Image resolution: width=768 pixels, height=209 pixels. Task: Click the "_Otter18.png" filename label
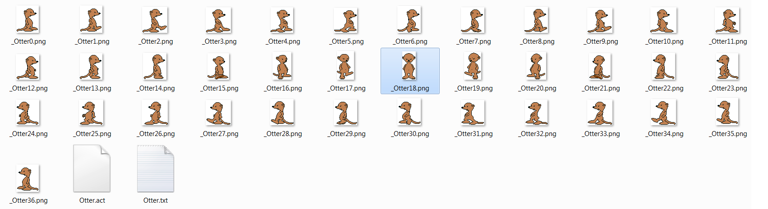point(410,88)
